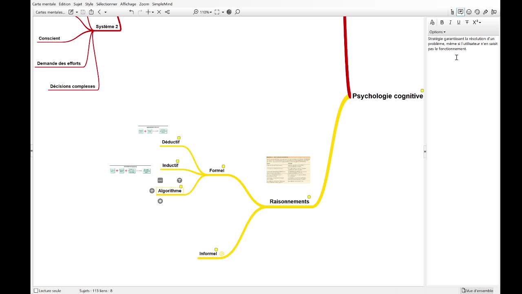This screenshot has width=522, height=294.
Task: Open the search magnifier tool
Action: pos(237,12)
